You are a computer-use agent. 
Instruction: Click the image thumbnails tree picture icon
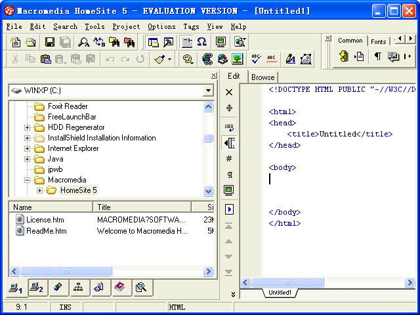238,59
